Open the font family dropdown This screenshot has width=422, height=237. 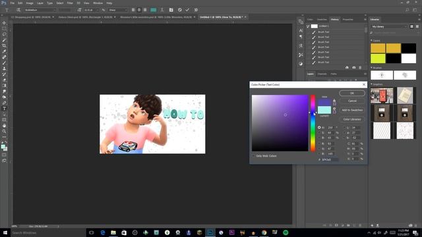click(x=40, y=10)
